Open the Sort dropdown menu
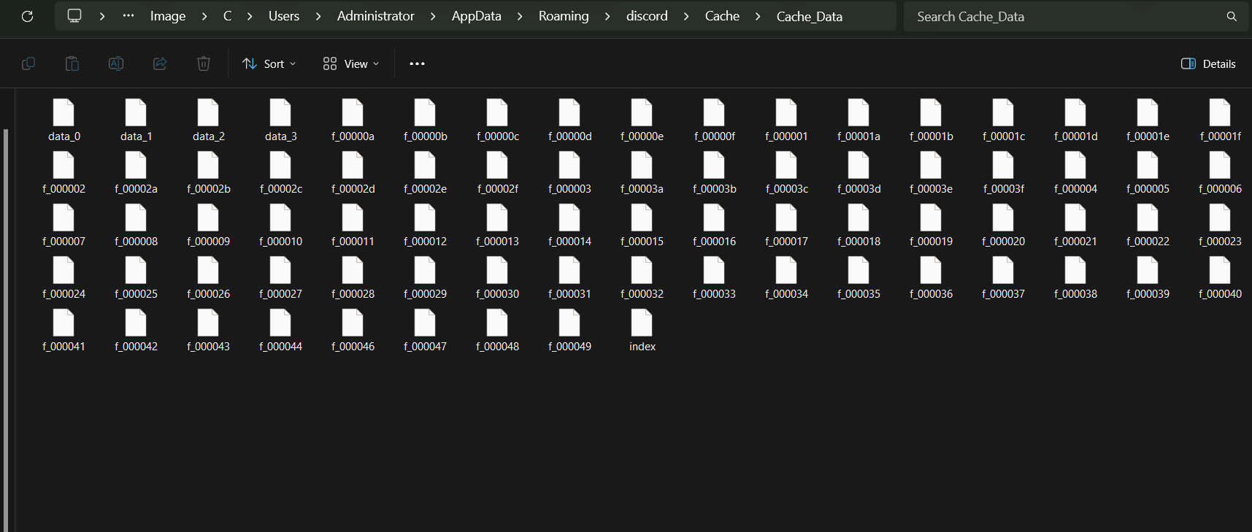This screenshot has width=1252, height=532. coord(269,63)
